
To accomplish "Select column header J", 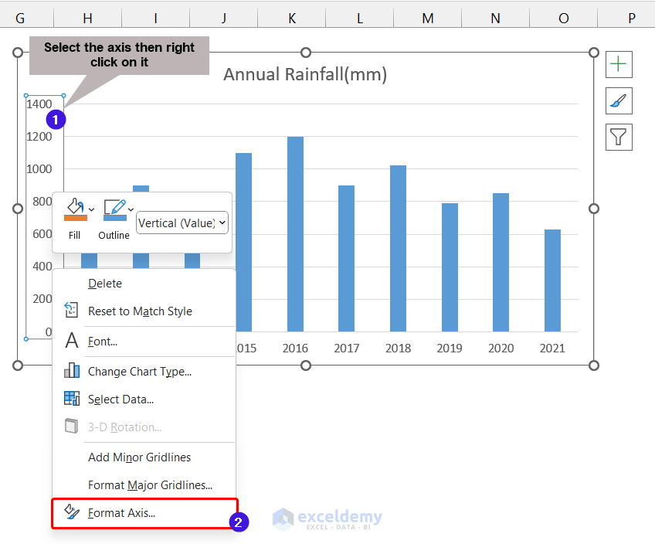I will (x=224, y=18).
